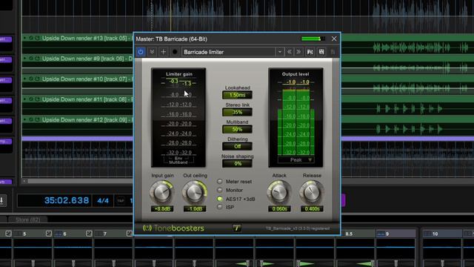Toggle the Dithering Off field
474x267 pixels.
click(x=237, y=147)
